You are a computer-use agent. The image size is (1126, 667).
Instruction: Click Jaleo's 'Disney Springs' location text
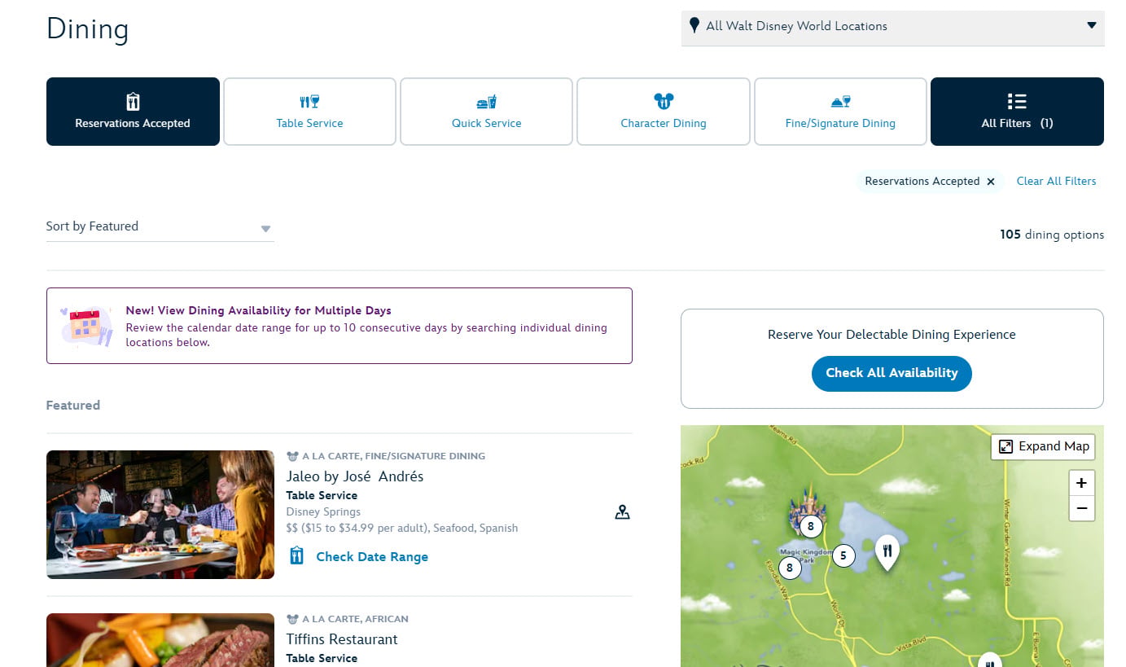323,511
